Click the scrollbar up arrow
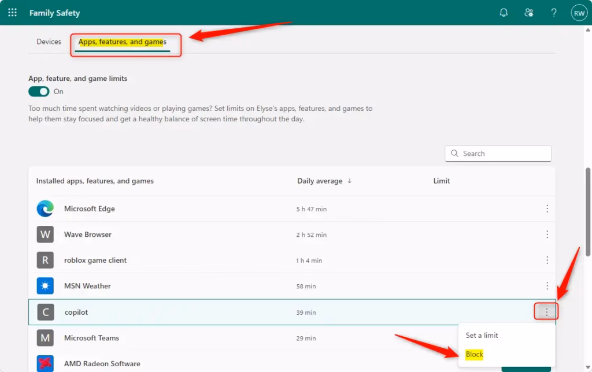 (588, 30)
